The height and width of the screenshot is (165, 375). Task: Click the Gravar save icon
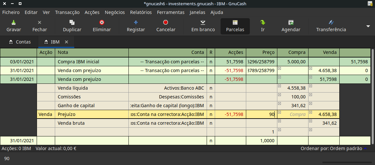click(14, 23)
